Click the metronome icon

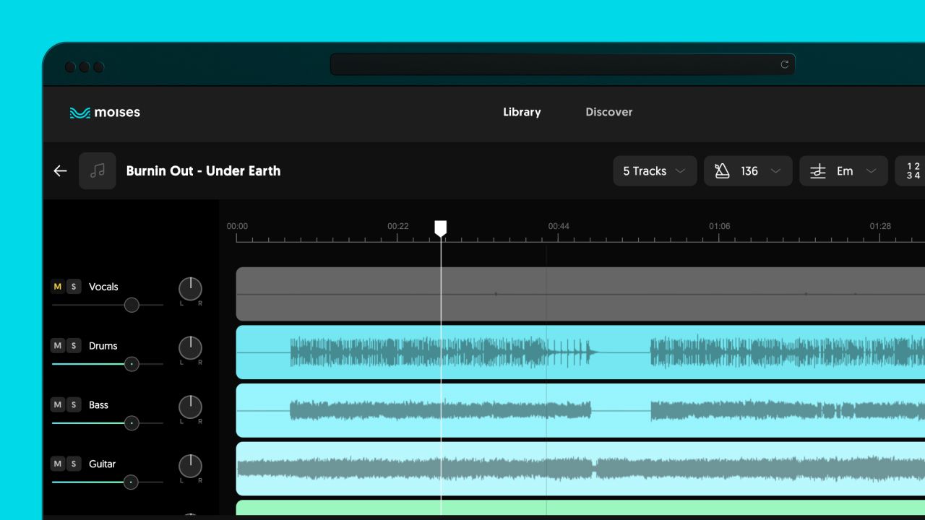(721, 171)
